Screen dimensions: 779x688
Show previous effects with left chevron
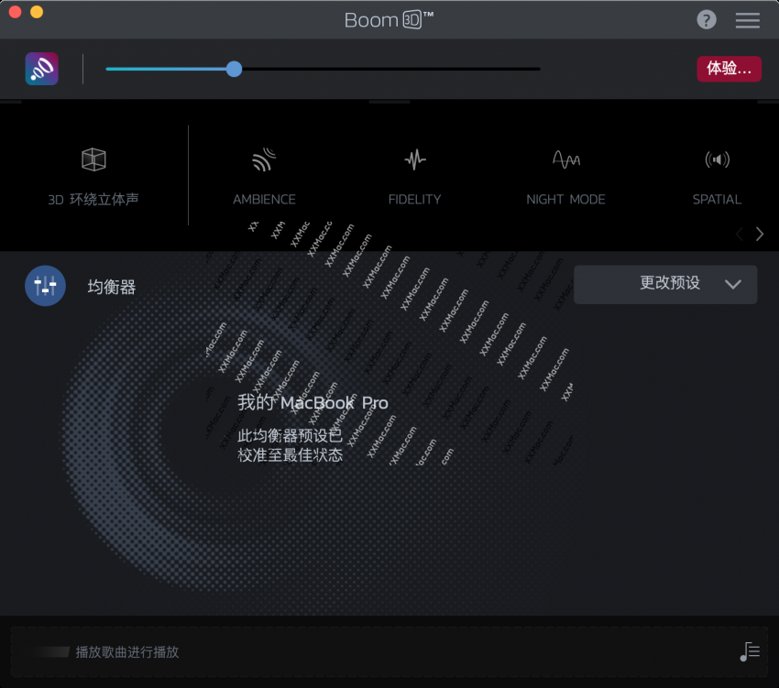pos(740,234)
